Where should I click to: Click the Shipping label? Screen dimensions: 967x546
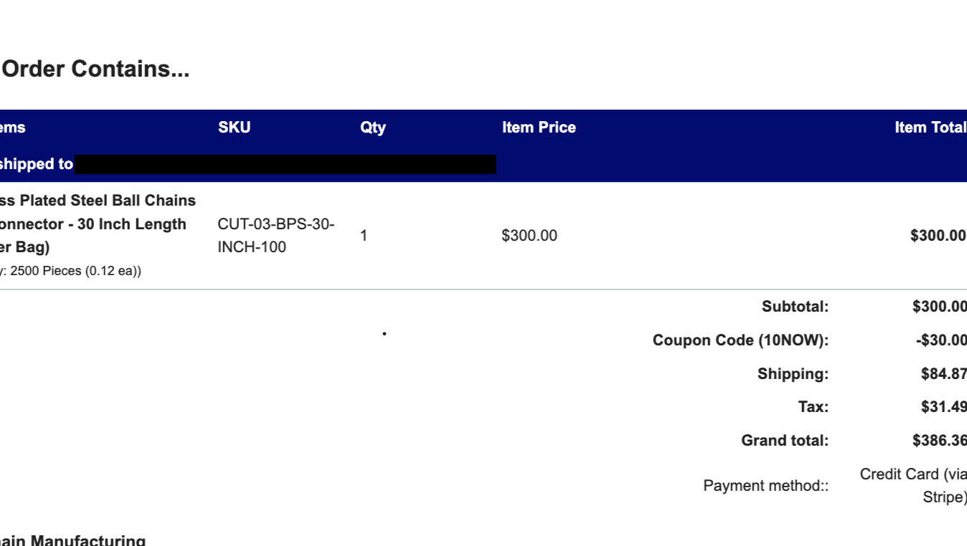(793, 374)
